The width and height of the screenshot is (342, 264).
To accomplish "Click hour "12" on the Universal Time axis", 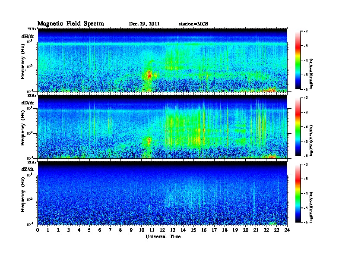I will [x=162, y=230].
